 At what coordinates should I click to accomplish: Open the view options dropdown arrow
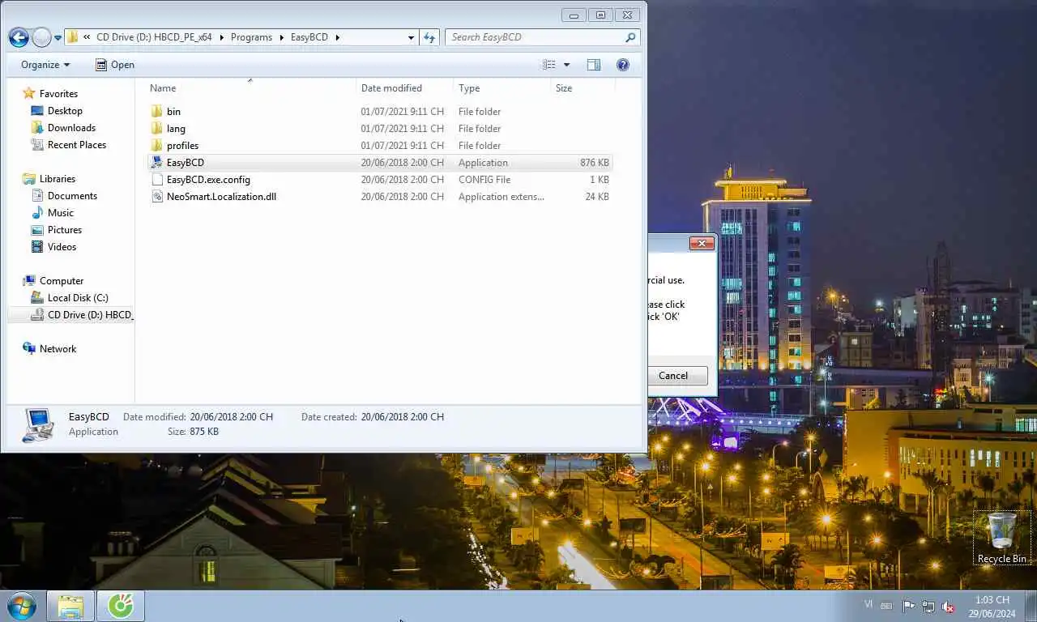click(566, 65)
